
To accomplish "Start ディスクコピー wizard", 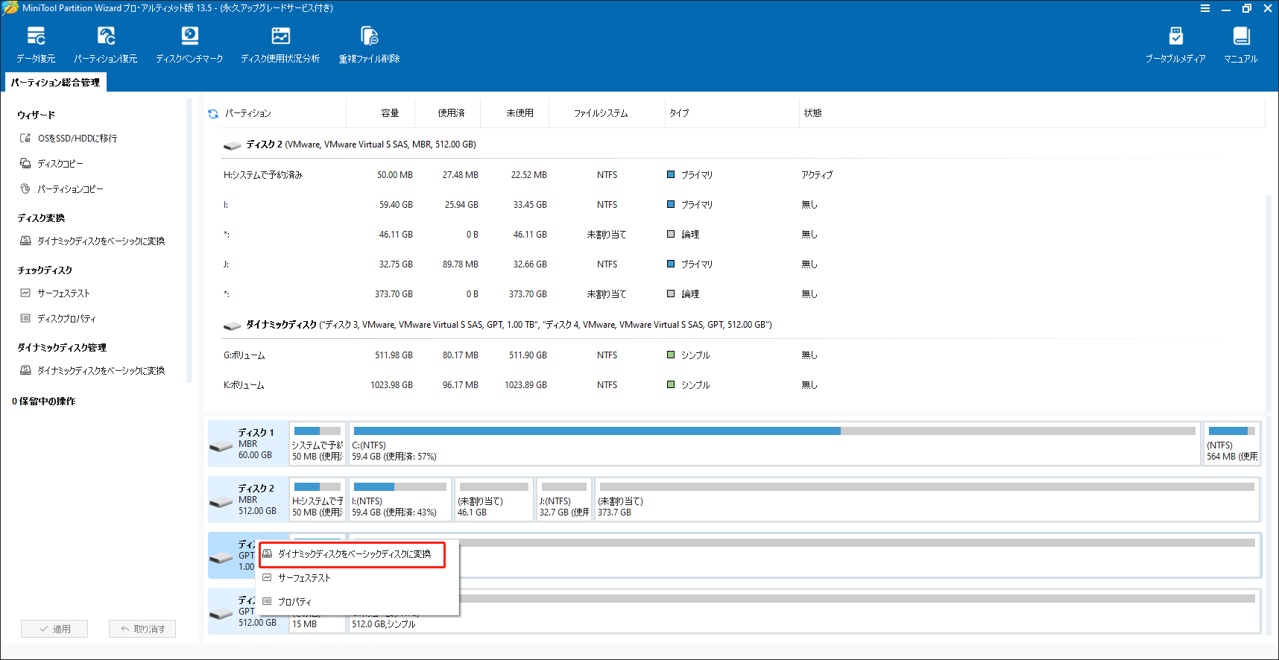I will pos(52,164).
